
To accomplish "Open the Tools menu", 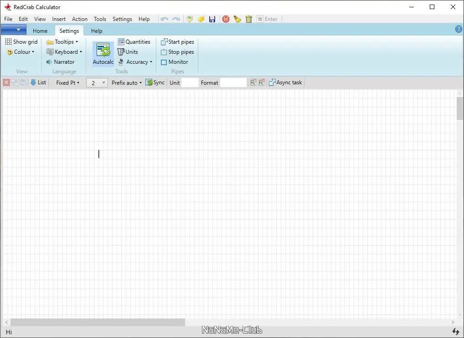I will pyautogui.click(x=100, y=19).
